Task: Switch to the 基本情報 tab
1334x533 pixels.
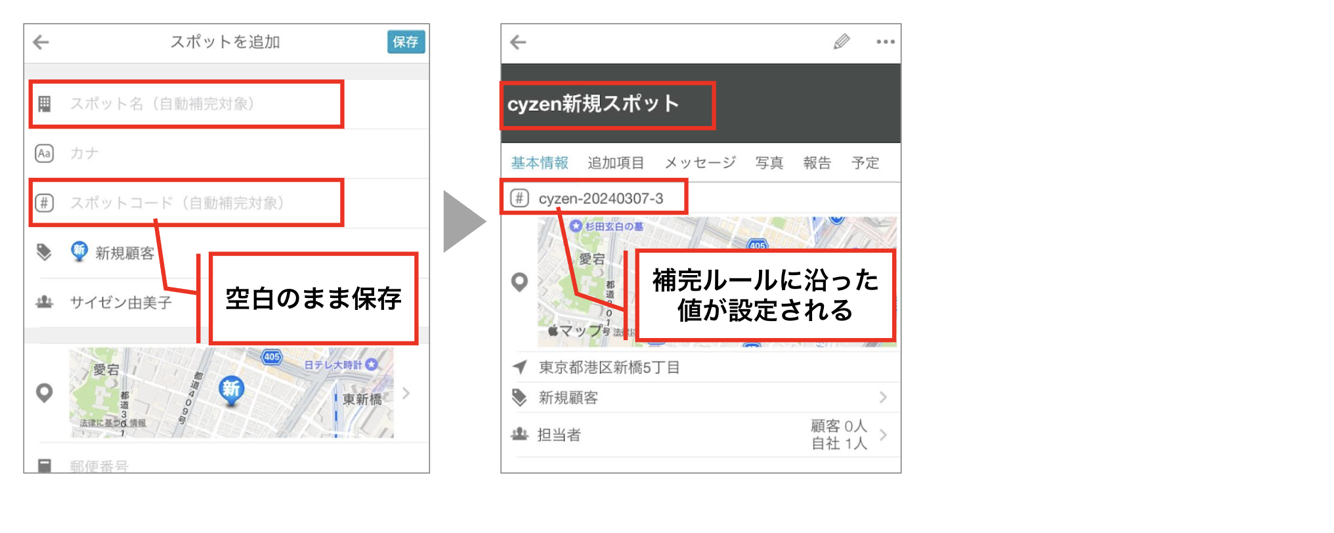Action: click(540, 163)
